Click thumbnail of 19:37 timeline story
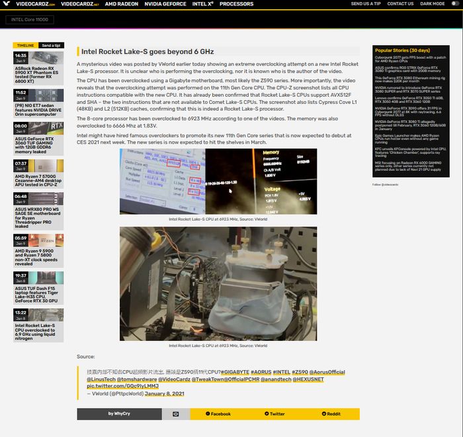Image resolution: width=463 pixels, height=437 pixels. pos(46,278)
